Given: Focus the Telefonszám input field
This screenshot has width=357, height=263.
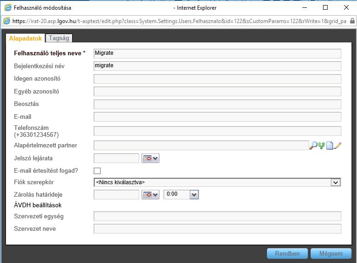Looking at the screenshot, I should pyautogui.click(x=217, y=131).
